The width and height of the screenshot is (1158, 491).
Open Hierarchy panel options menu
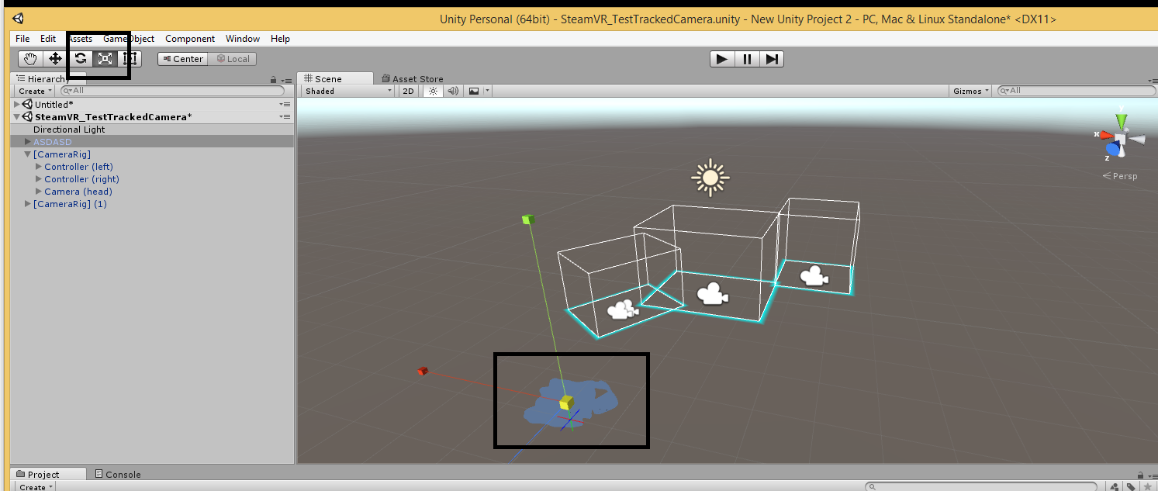click(x=285, y=80)
